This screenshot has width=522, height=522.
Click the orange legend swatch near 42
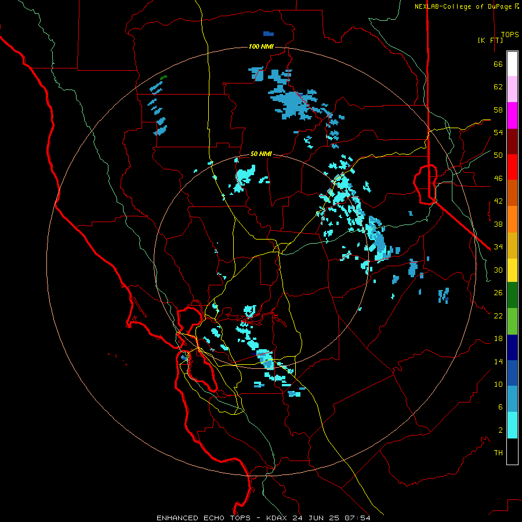click(x=512, y=219)
